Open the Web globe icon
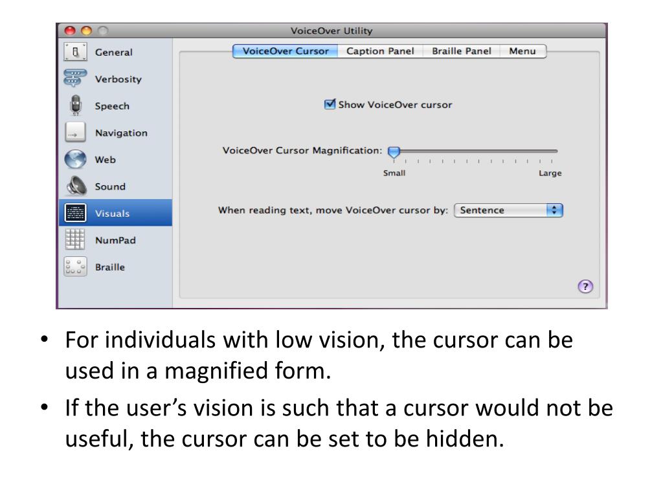The width and height of the screenshot is (663, 497). [75, 159]
